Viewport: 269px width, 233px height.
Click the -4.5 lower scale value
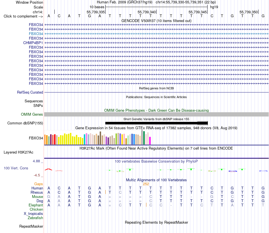point(37,175)
